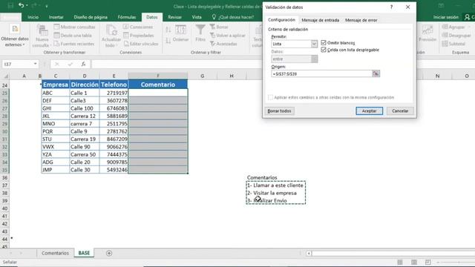The image size is (475, 267).
Task: Click Volver a aplicar filter
Action: 228,36
